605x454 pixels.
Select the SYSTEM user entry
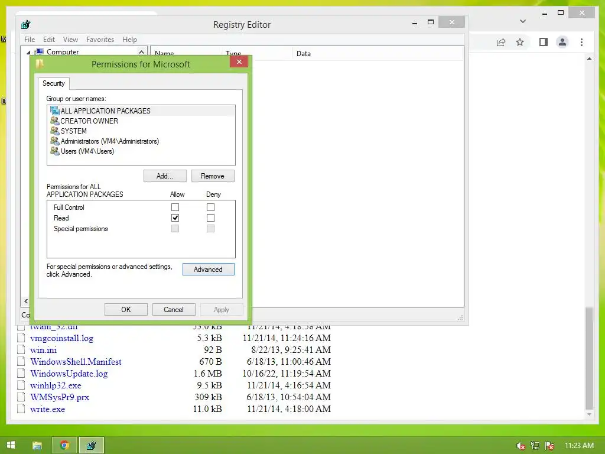coord(142,131)
